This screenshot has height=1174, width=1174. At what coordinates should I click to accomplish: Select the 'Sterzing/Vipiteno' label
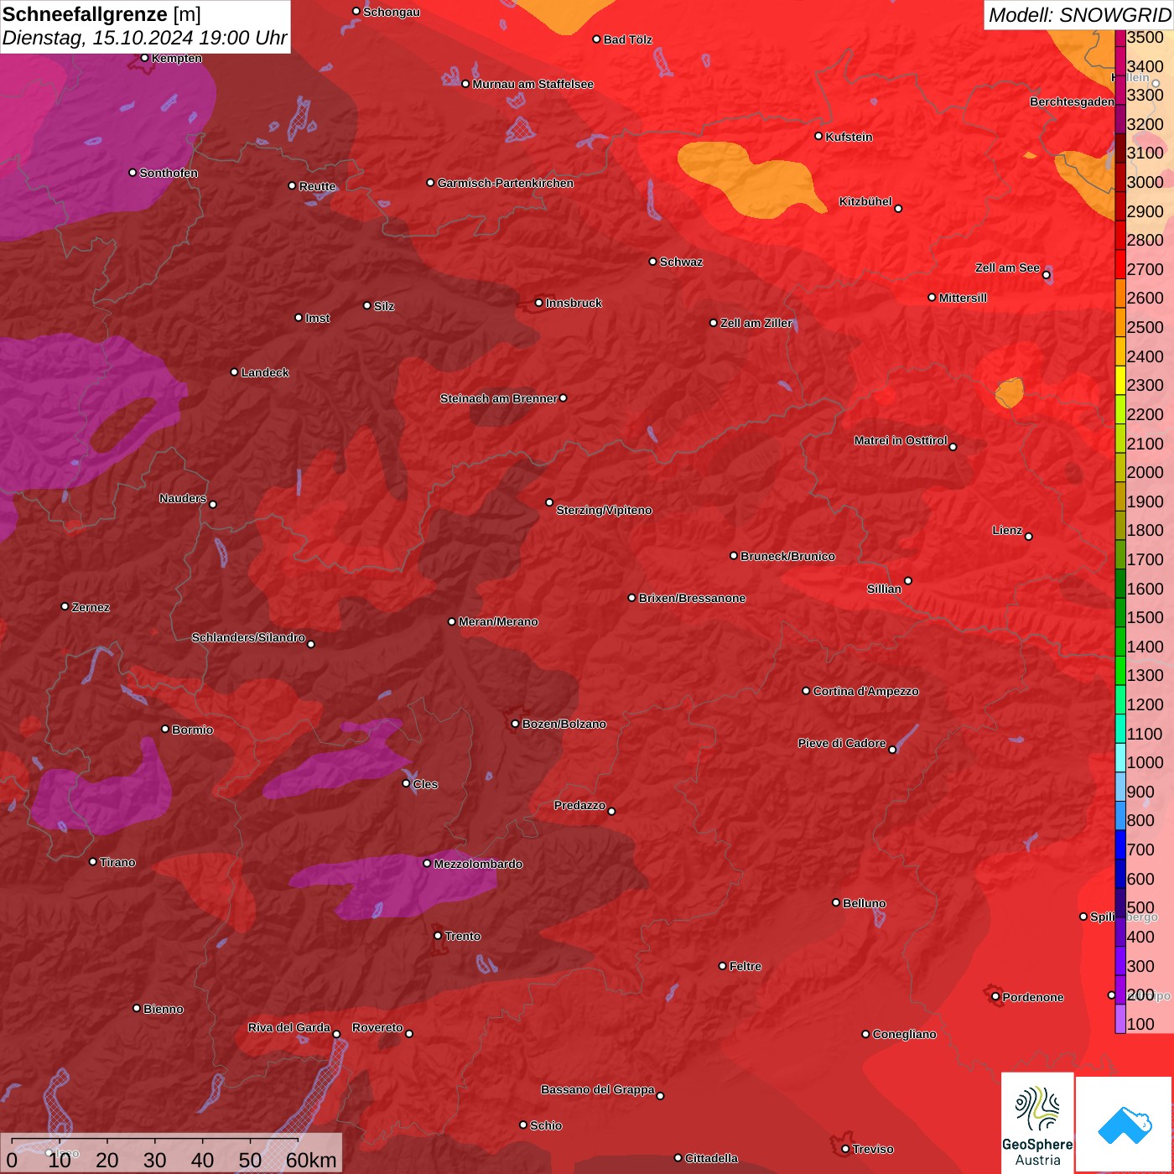604,510
